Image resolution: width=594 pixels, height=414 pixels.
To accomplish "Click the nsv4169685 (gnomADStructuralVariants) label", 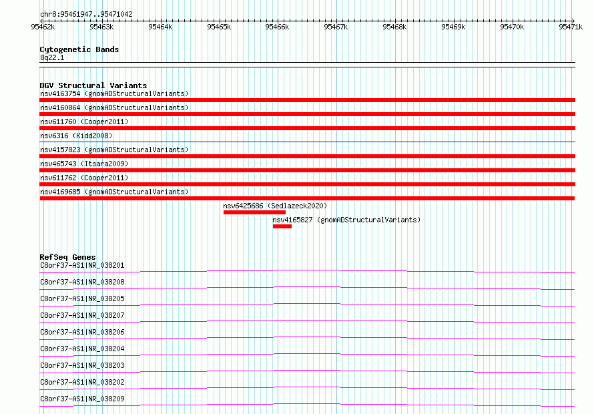I will 114,192.
